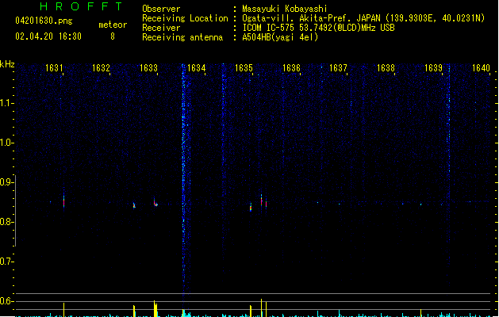Click the 0.6 kHz axis label
The image size is (499, 317).
click(x=6, y=301)
